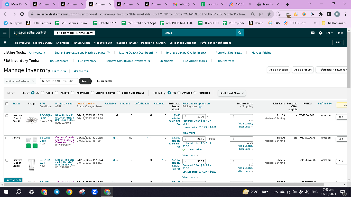351x197 pixels.
Task: Open FBA Dashboard link
Action: [x=59, y=61]
